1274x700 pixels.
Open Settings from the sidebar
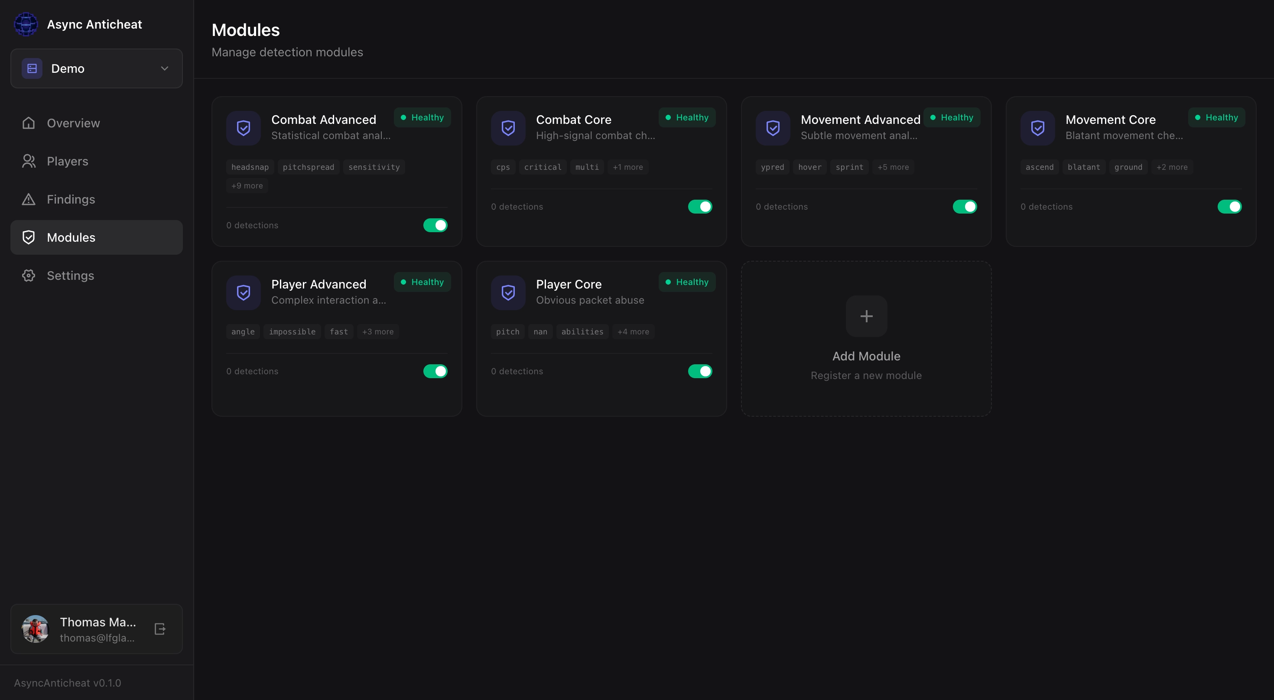click(70, 275)
